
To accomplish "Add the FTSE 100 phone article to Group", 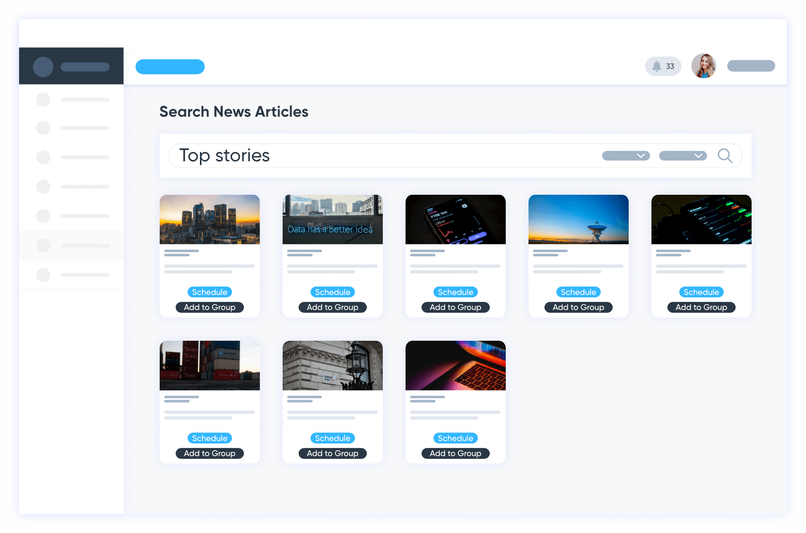I will pos(455,307).
